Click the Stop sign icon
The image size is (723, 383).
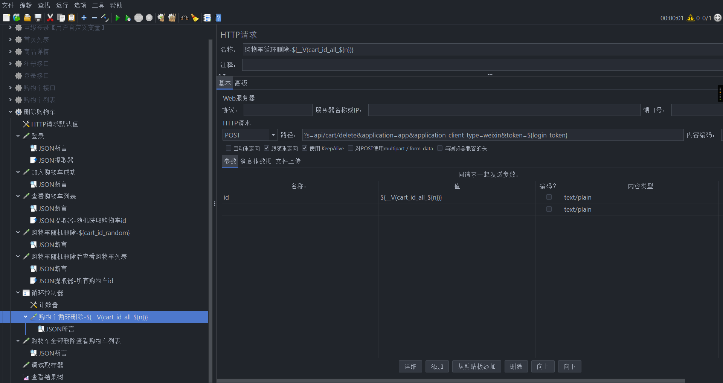139,18
